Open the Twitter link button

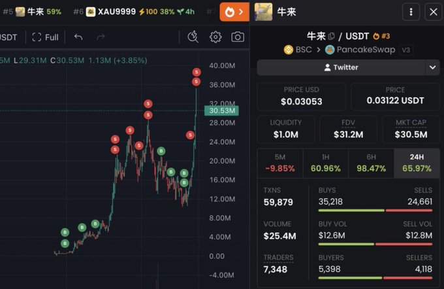(341, 67)
